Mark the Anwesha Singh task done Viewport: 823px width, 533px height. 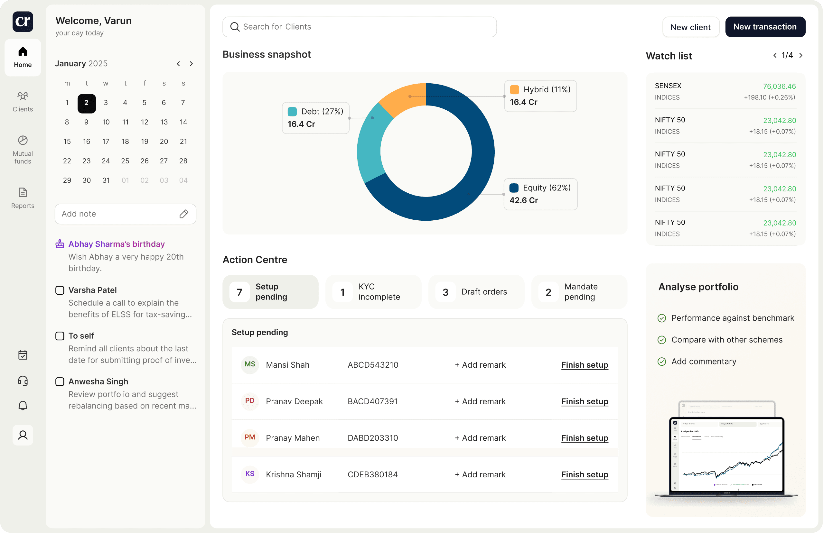click(60, 381)
